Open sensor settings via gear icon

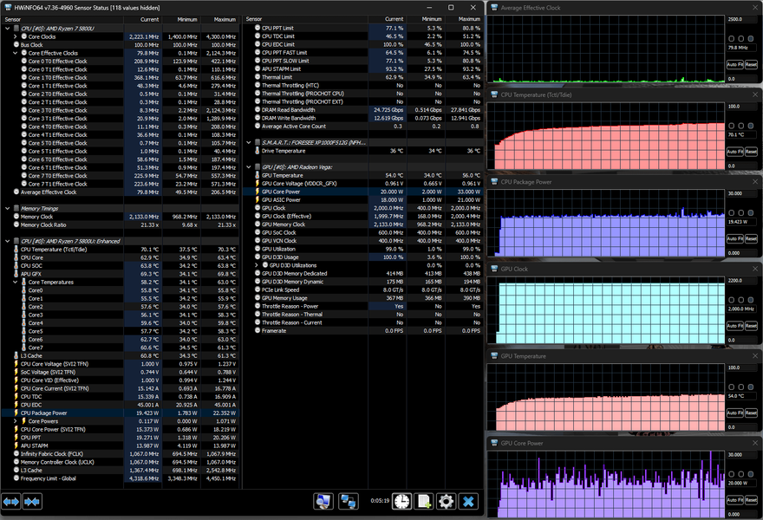click(x=446, y=501)
